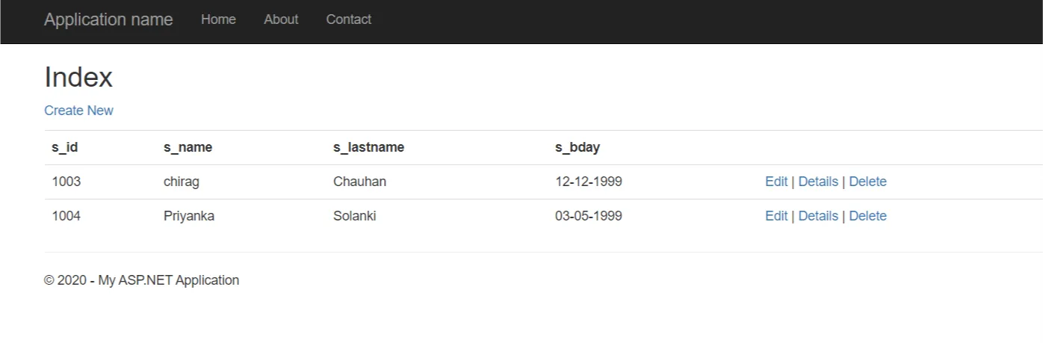Select the s_id column header
The width and height of the screenshot is (1043, 343).
65,147
